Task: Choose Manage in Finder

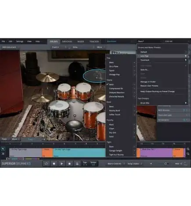Action: [x=148, y=82]
